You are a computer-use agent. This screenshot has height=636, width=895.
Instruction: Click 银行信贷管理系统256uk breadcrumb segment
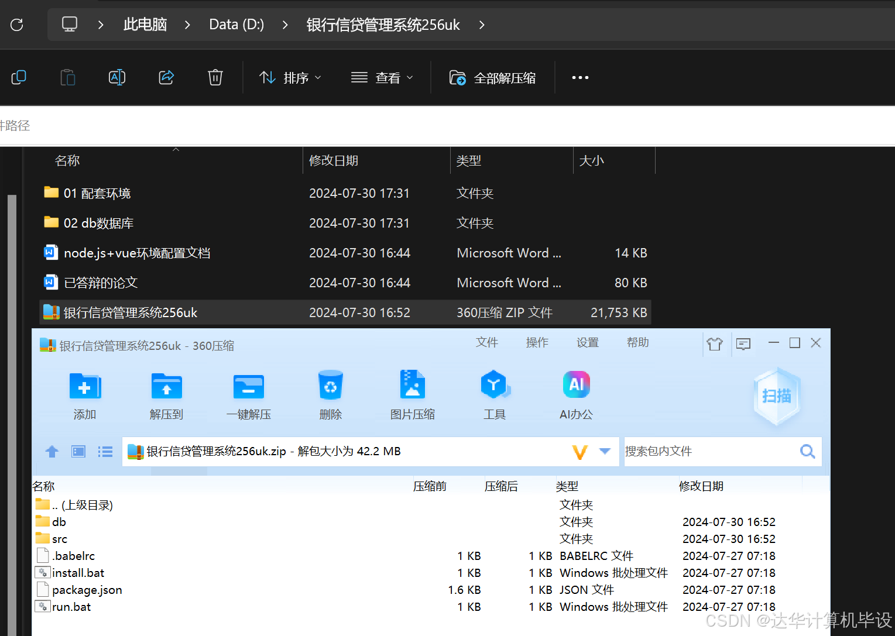point(383,25)
